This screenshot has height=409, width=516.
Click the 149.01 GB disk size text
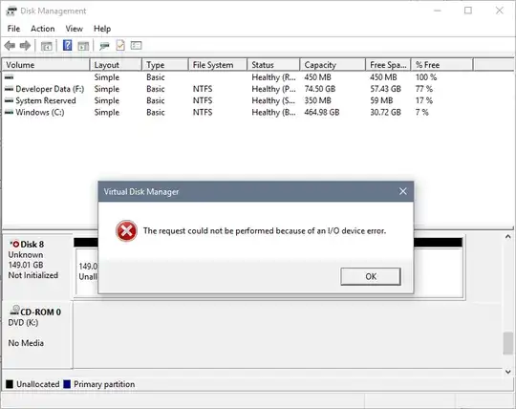click(26, 265)
